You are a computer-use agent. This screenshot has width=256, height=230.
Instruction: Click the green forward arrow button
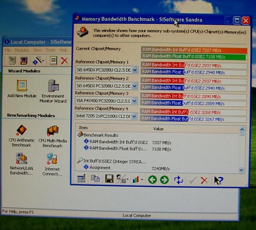click(x=164, y=180)
